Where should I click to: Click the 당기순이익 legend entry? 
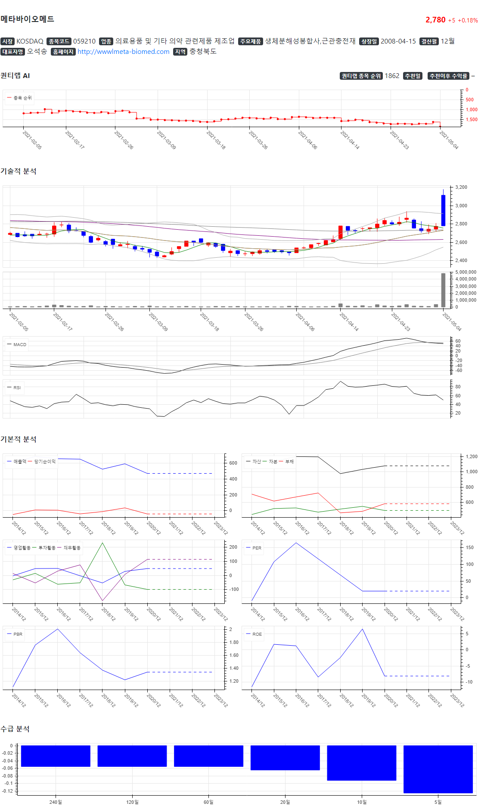coord(42,462)
